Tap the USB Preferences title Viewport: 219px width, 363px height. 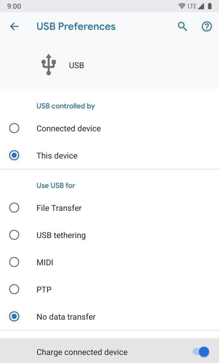[76, 26]
